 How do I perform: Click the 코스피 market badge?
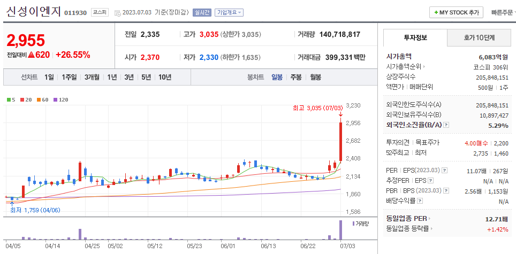(100, 12)
